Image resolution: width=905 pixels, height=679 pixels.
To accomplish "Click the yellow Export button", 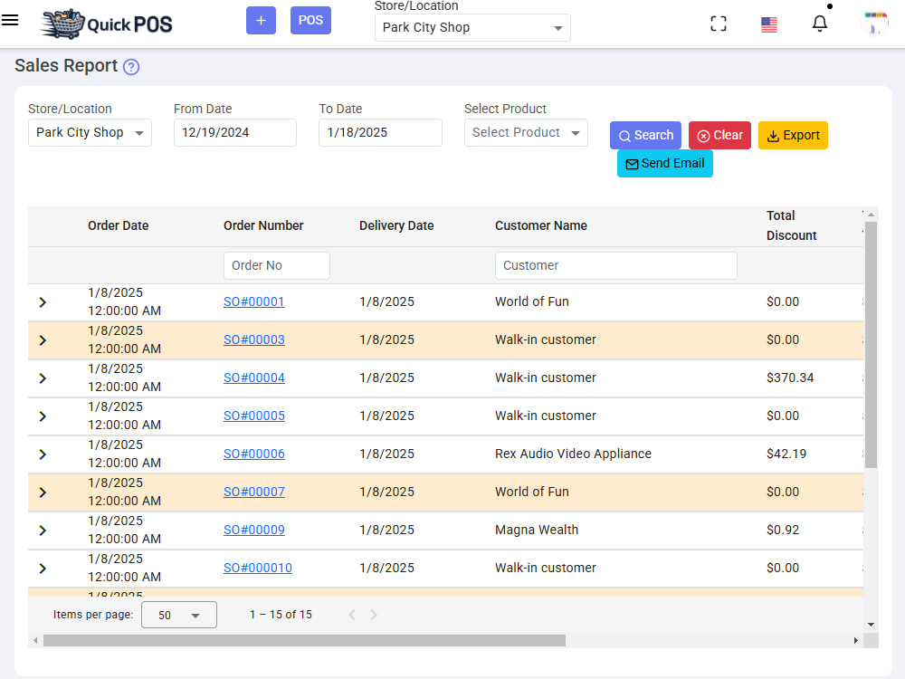I will 793,135.
